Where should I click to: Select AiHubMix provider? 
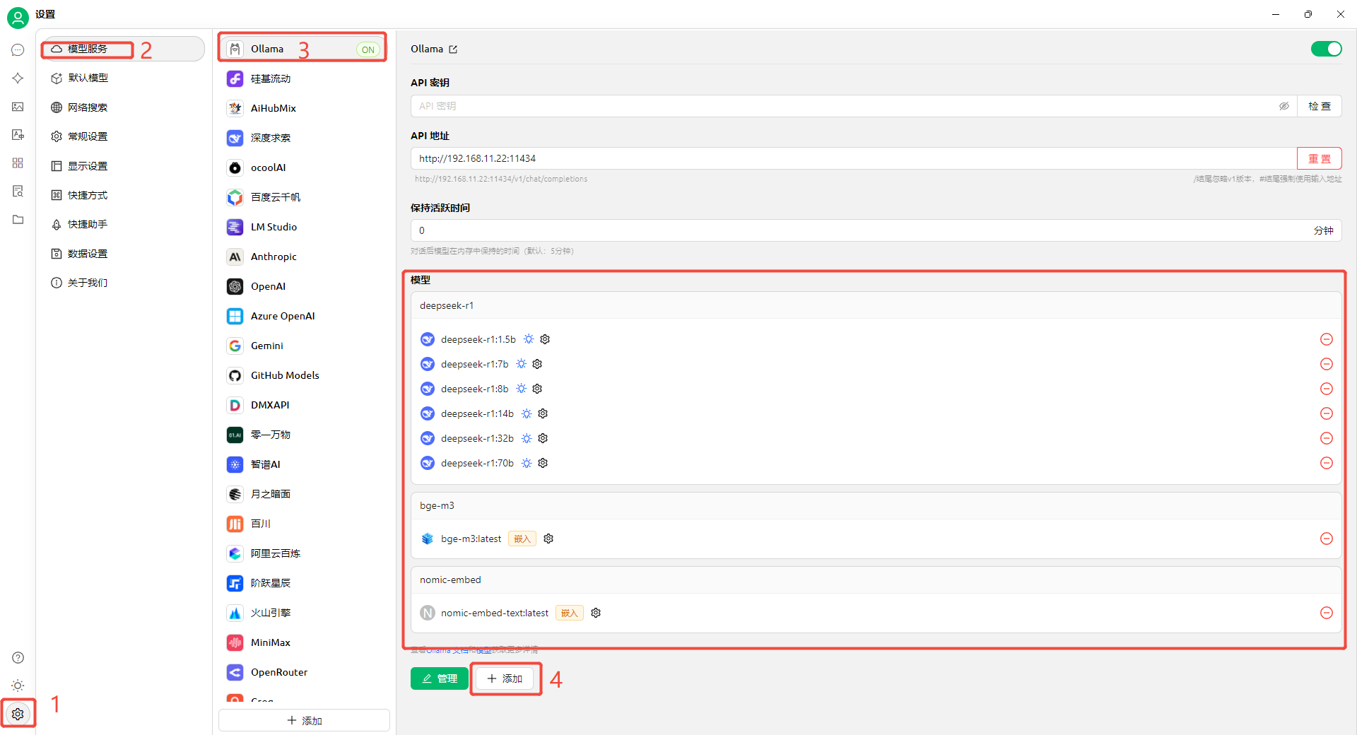click(x=304, y=108)
